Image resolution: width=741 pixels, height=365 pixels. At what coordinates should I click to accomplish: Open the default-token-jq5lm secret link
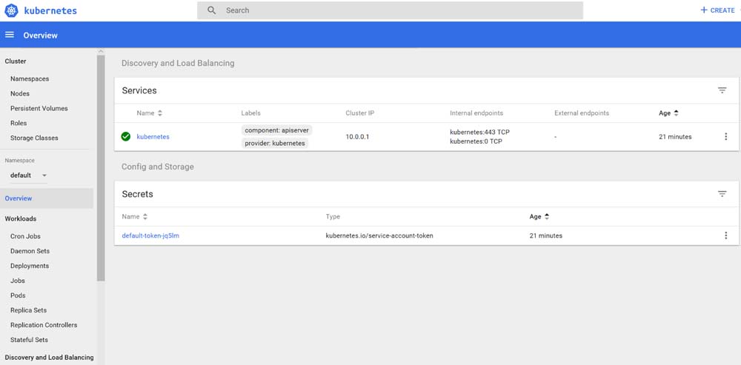[x=150, y=235]
